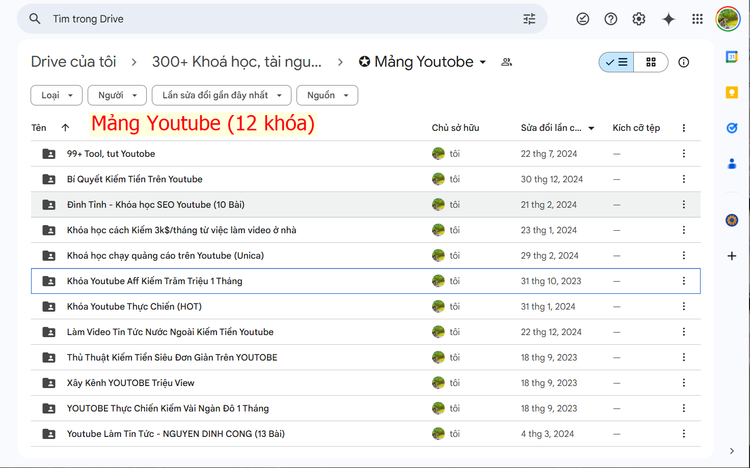Click date 31 thg 10, 2023

tap(551, 281)
